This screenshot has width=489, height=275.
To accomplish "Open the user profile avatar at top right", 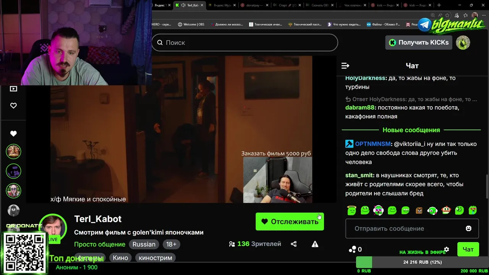I will click(463, 42).
